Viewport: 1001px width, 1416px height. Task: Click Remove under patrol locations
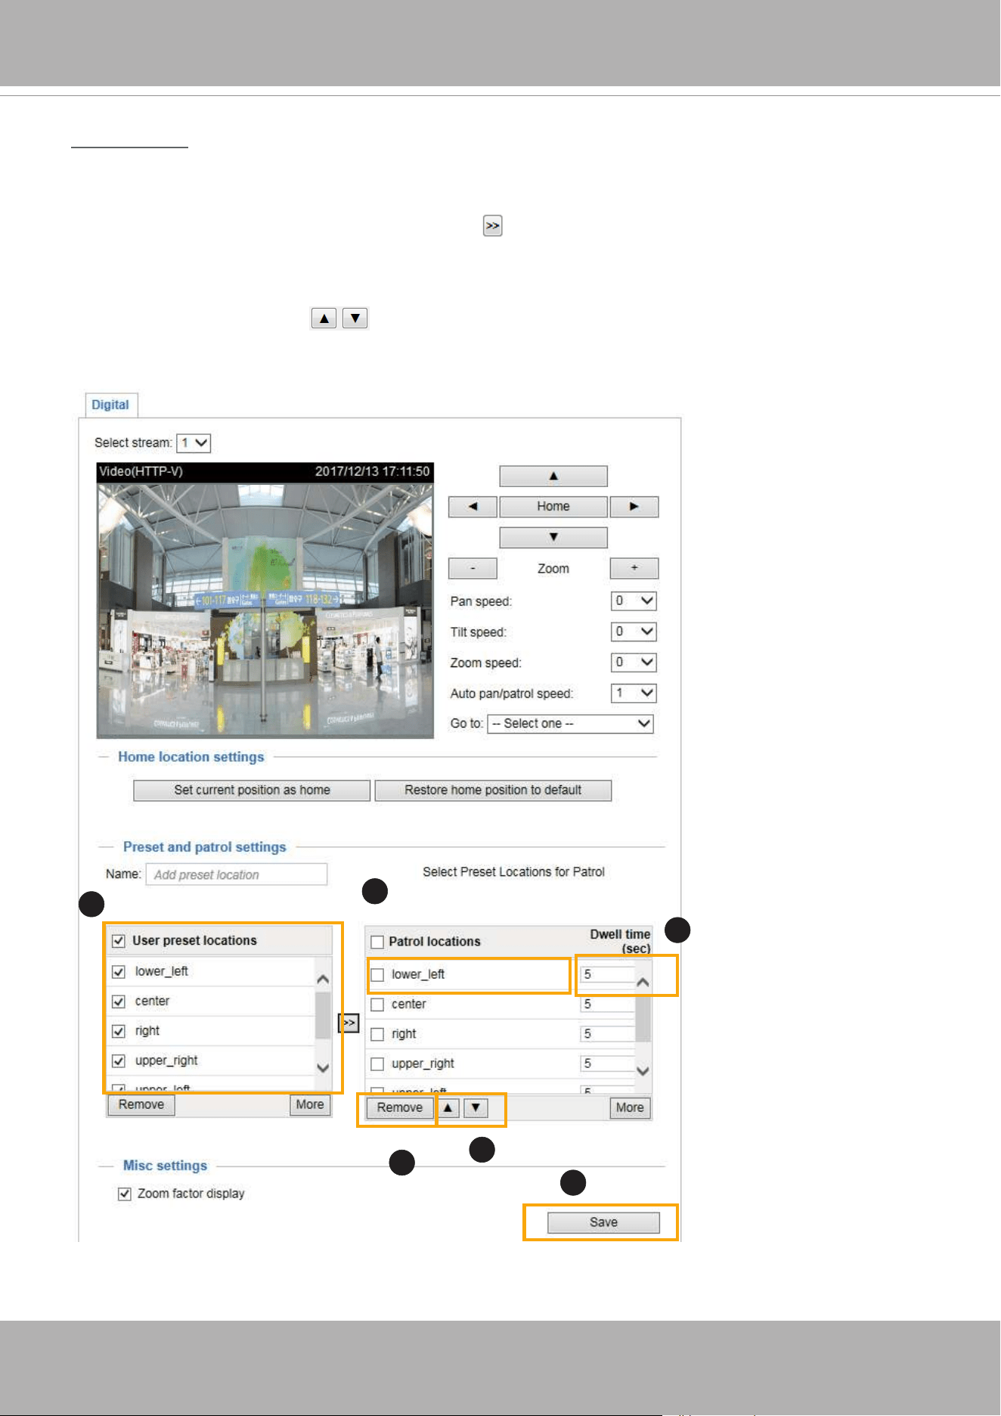click(x=400, y=1108)
